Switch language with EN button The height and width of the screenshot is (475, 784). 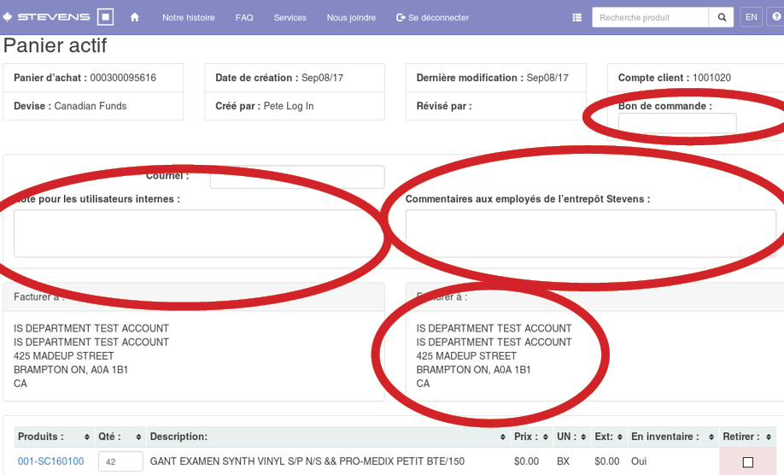coord(751,17)
